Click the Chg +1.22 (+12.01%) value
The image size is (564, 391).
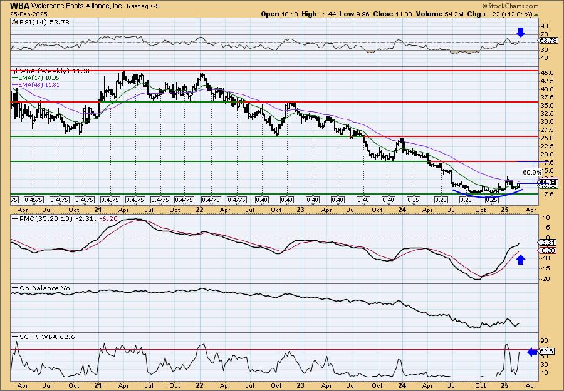click(499, 14)
